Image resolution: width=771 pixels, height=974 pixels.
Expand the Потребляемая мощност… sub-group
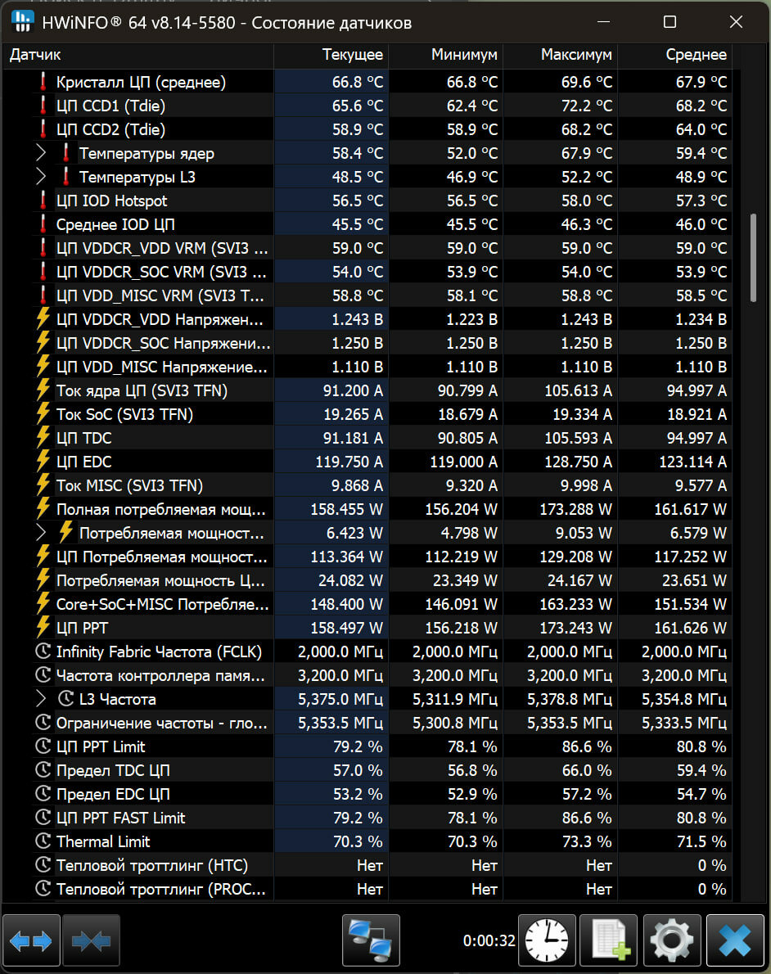click(41, 532)
